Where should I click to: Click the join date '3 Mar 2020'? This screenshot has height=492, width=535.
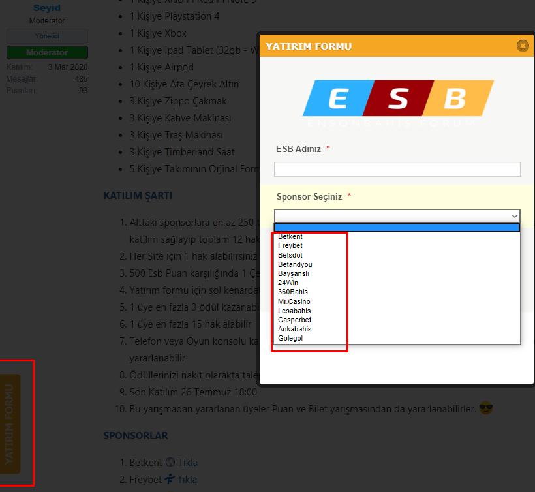click(x=68, y=67)
